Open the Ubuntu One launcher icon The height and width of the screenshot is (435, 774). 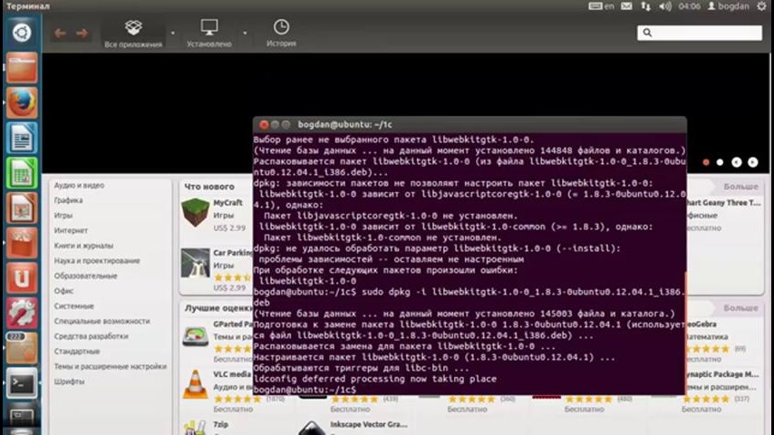[x=22, y=279]
